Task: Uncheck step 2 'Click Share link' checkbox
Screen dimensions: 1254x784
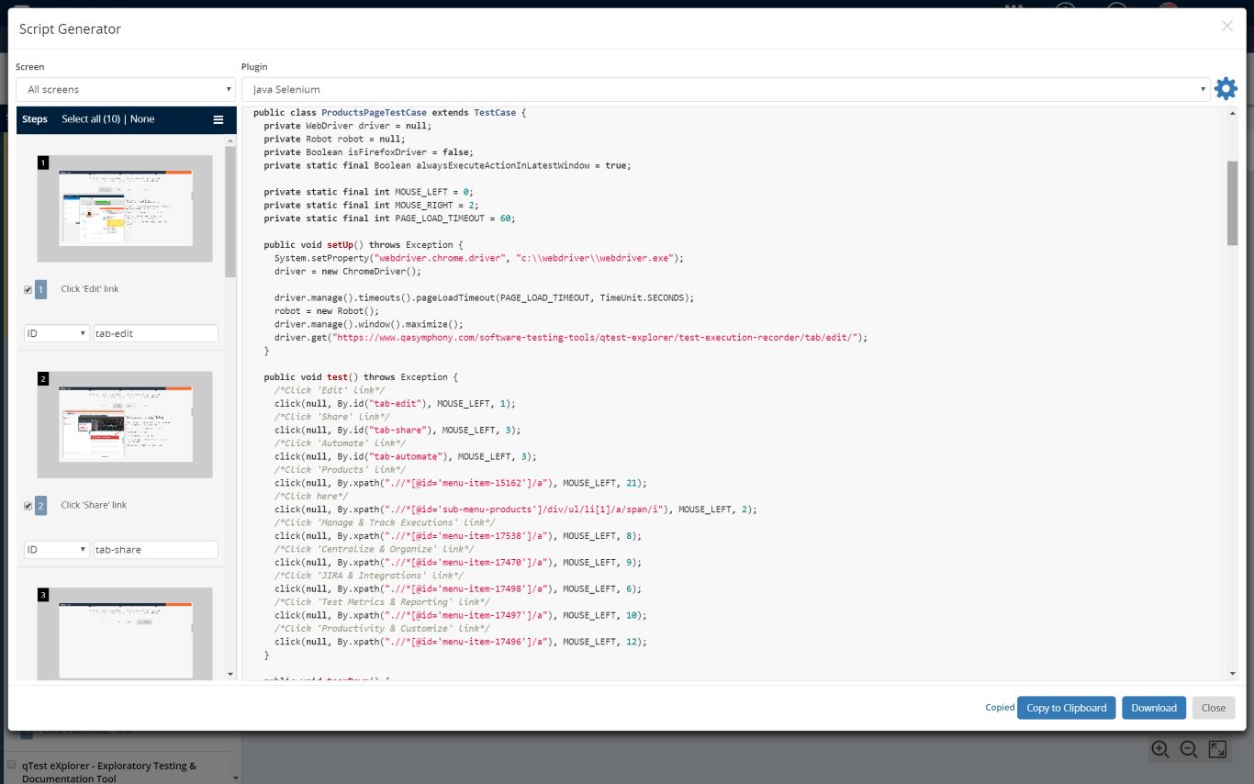Action: [x=28, y=506]
